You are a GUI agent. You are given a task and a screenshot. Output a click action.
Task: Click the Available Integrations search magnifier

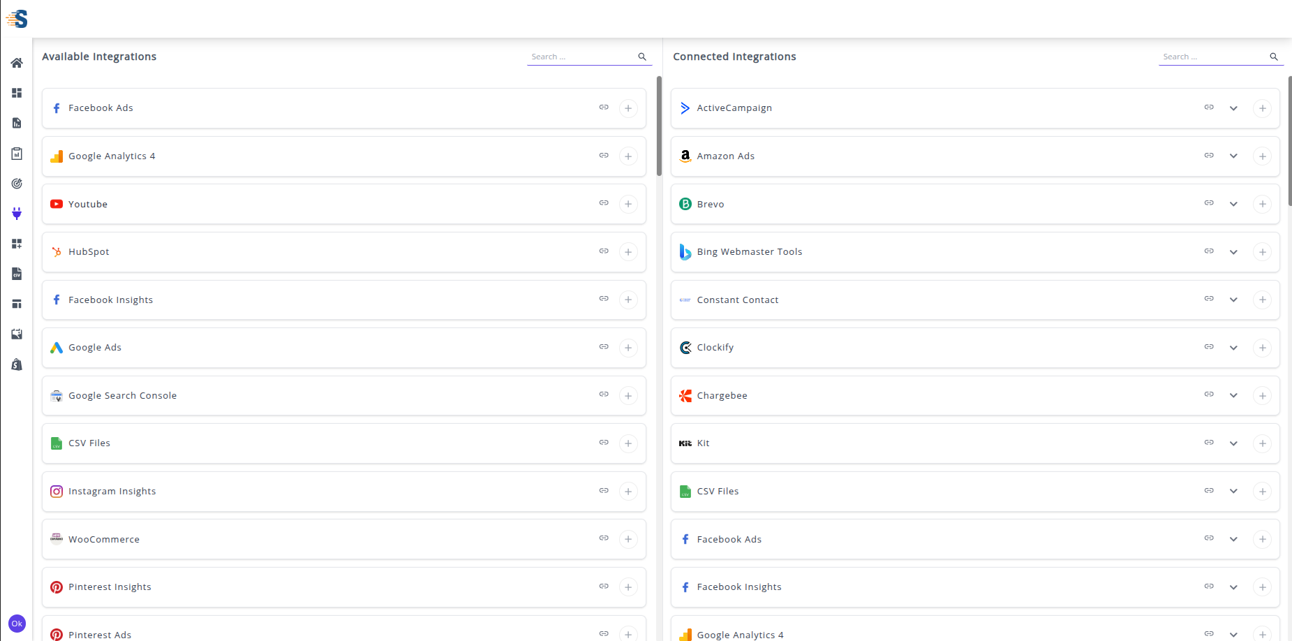click(642, 57)
